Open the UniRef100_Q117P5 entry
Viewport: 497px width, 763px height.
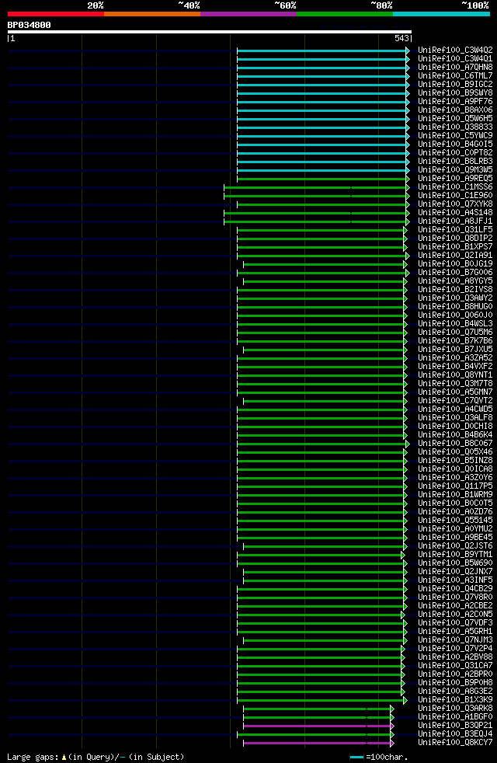tap(455, 486)
